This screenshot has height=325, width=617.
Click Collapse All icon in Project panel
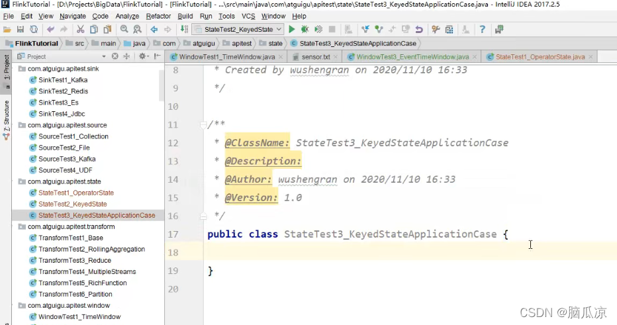[x=126, y=56]
